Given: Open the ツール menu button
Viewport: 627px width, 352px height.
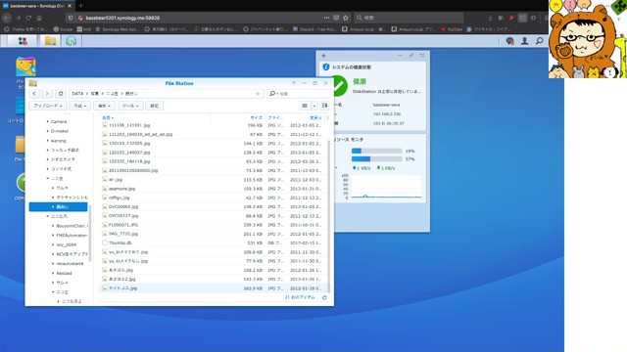Looking at the screenshot, I should pos(130,106).
